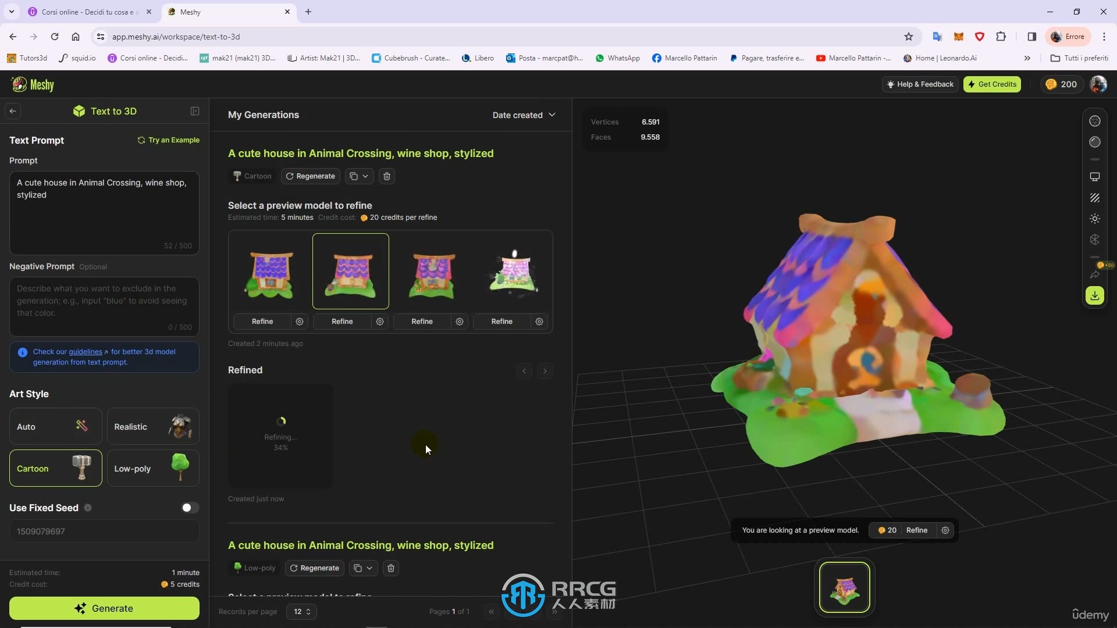Expand the second generation copy dropdown

(x=369, y=568)
